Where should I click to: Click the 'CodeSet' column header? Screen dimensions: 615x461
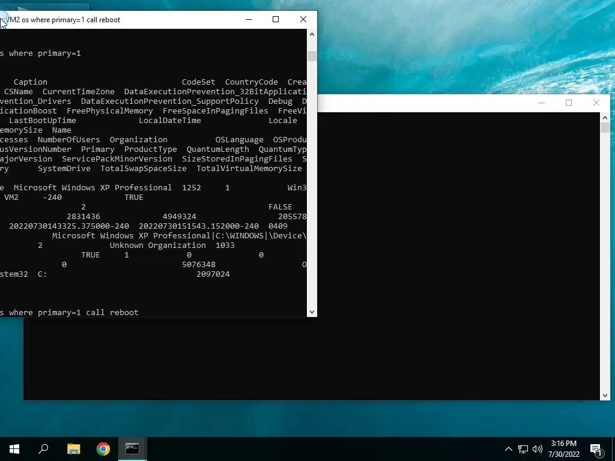[x=198, y=82]
